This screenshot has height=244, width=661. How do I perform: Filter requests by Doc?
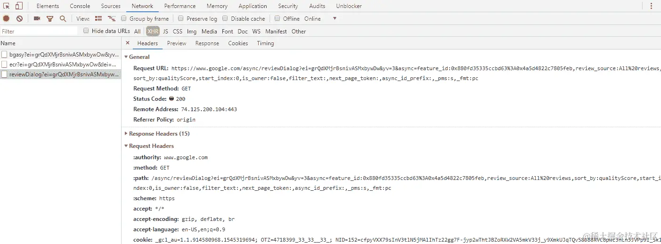pos(243,32)
